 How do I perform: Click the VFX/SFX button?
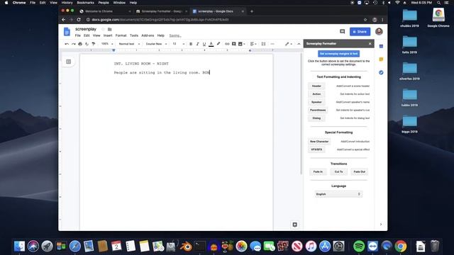(x=316, y=149)
